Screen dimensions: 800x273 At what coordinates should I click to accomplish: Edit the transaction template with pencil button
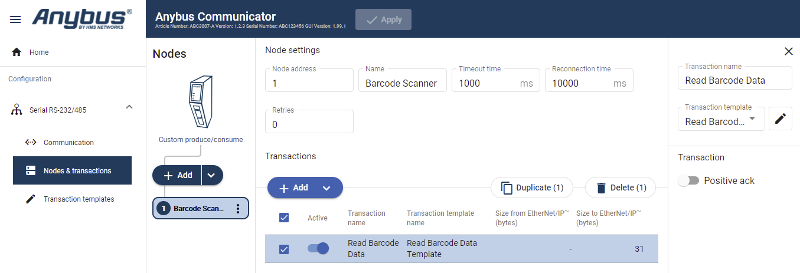[x=781, y=119]
